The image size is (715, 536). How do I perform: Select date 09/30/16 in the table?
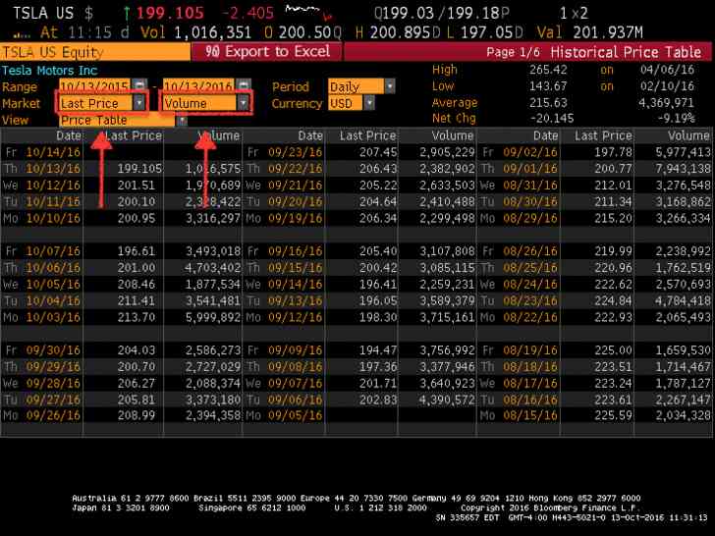click(x=53, y=350)
